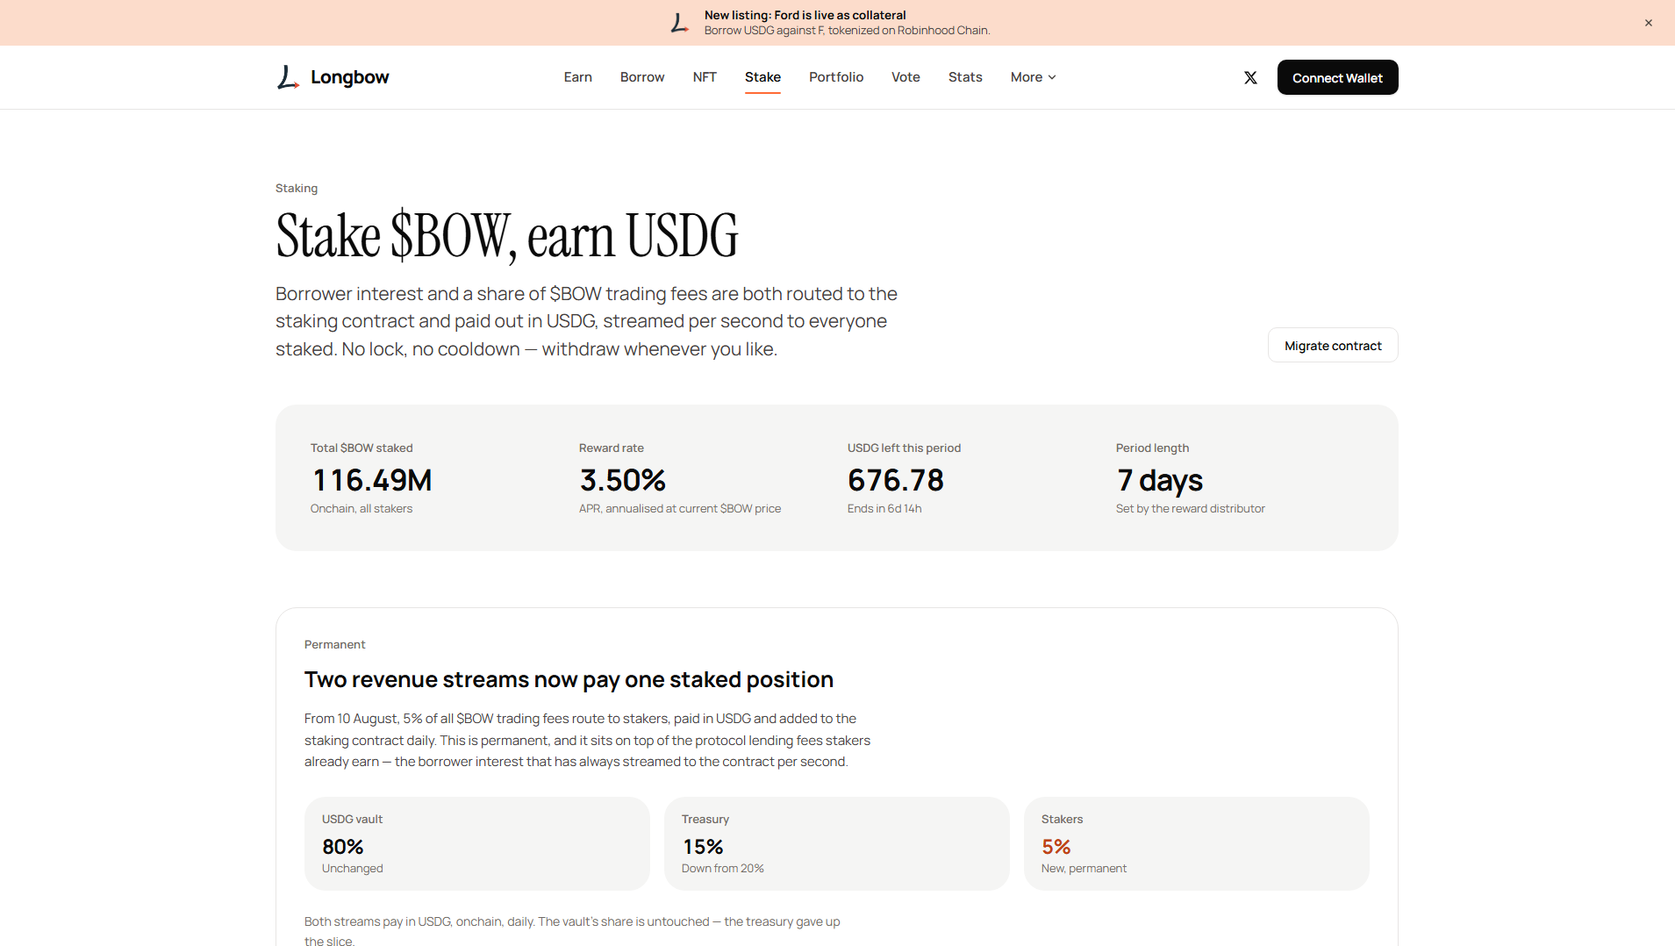Click the 'Ends in 6d 14h' text
Image resolution: width=1675 pixels, height=946 pixels.
tap(884, 508)
